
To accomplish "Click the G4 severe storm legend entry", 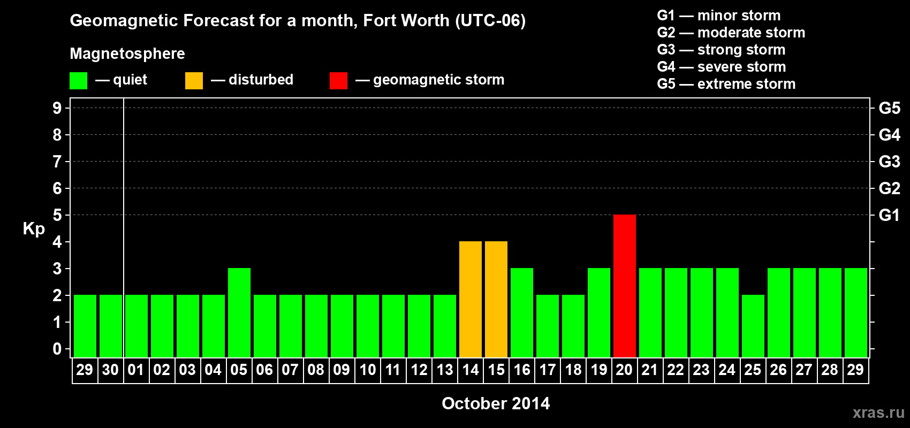I will coord(722,67).
